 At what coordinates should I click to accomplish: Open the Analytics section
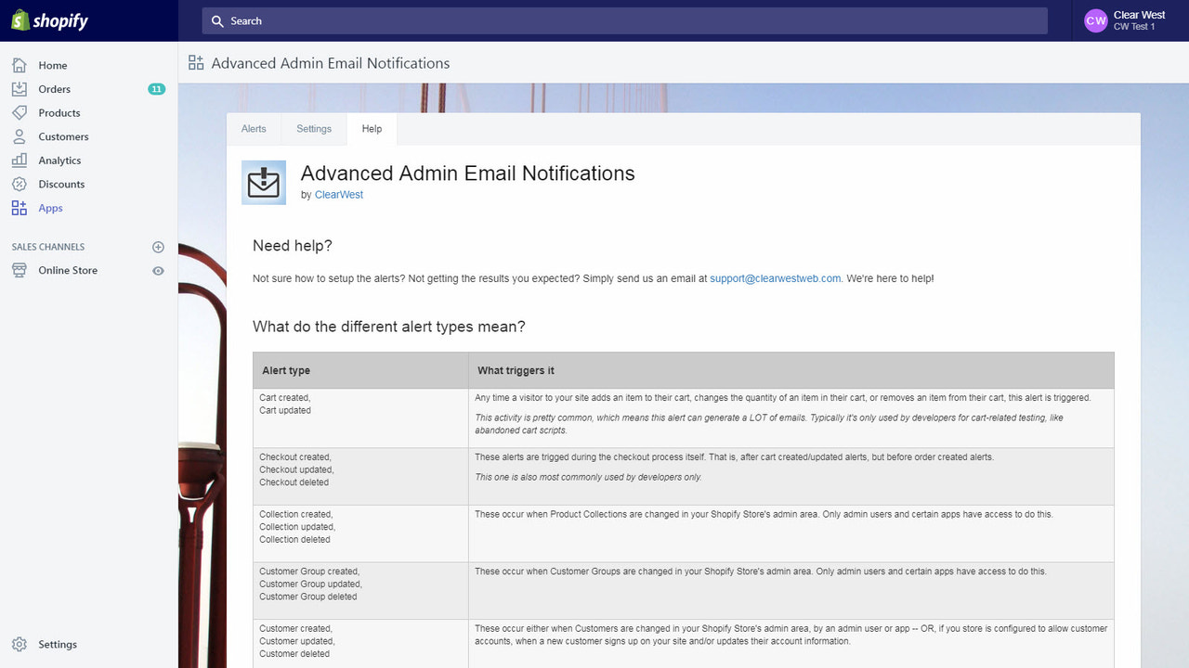[x=20, y=160]
